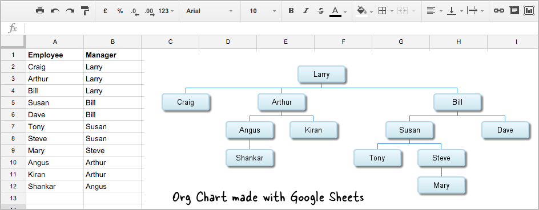Select the column H header
The image size is (539, 210).
click(x=458, y=42)
